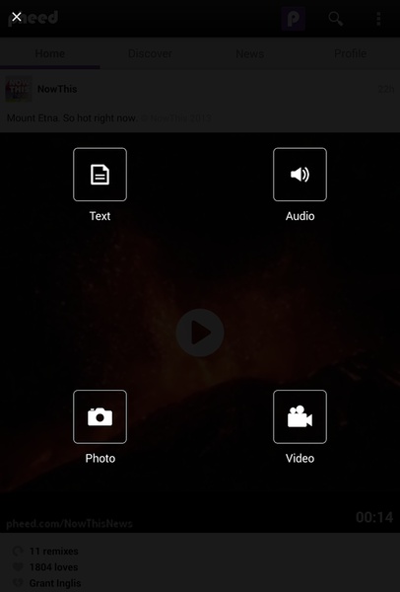Create a new Audio post
The height and width of the screenshot is (592, 400).
(x=300, y=175)
